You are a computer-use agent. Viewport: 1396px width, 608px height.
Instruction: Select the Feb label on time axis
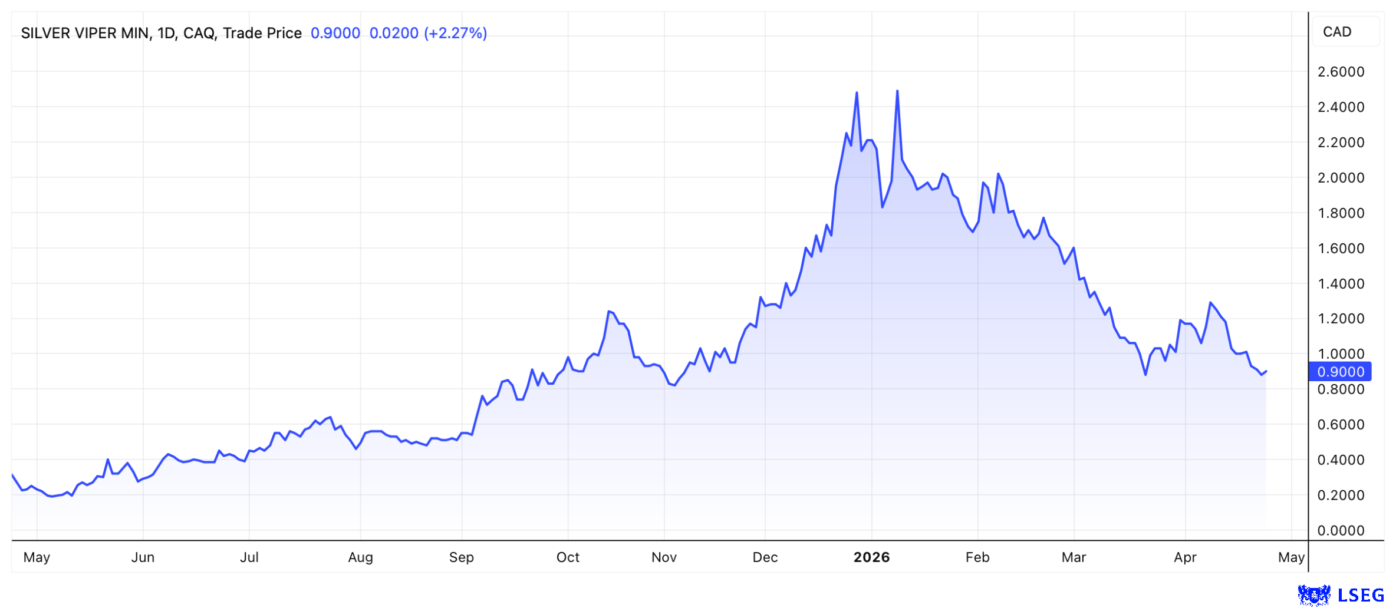coord(977,557)
